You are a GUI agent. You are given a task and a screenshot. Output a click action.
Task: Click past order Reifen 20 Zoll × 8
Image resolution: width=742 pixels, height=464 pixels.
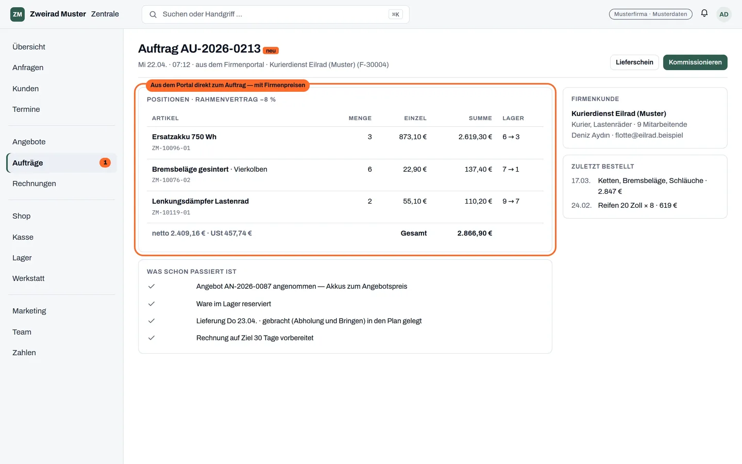point(626,205)
